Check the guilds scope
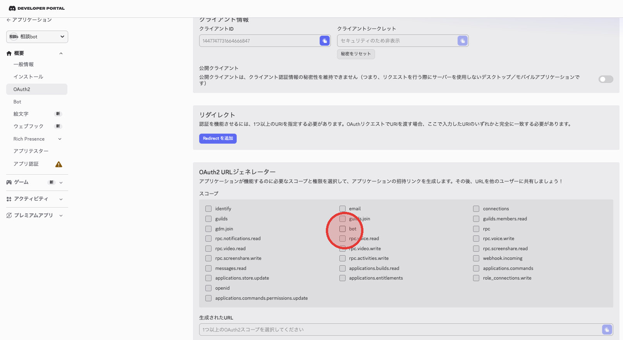This screenshot has height=340, width=623. pos(208,219)
